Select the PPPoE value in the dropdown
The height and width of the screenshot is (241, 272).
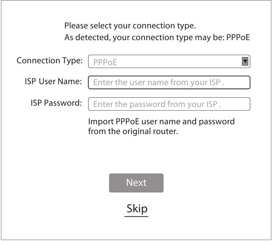point(105,62)
